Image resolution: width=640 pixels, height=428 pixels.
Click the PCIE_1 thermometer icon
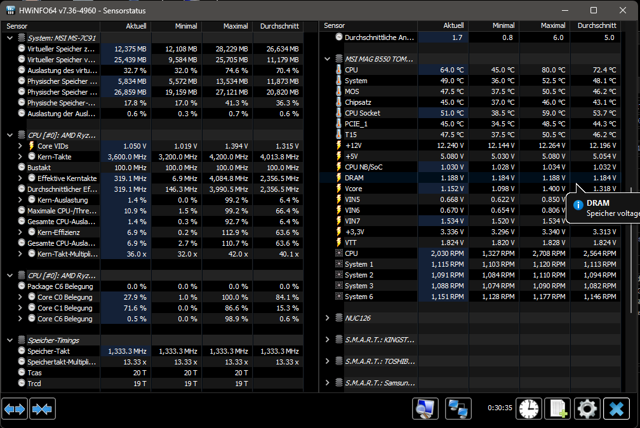(338, 123)
